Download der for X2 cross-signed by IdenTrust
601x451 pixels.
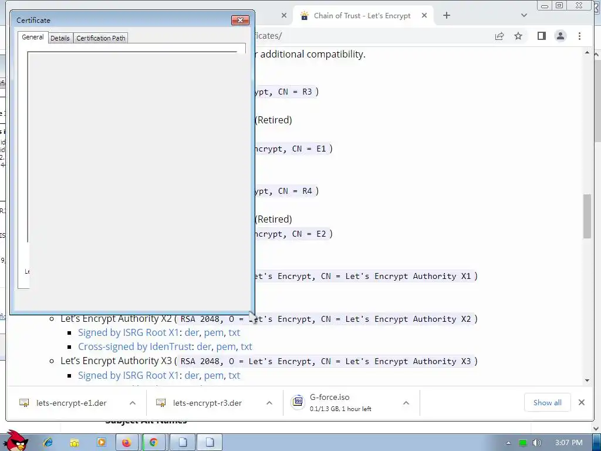pos(204,346)
